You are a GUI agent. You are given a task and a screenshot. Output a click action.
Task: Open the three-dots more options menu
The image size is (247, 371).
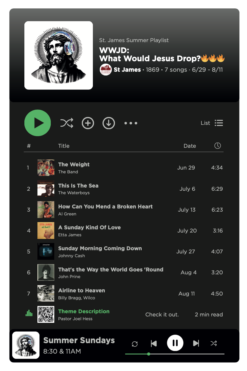coord(131,123)
